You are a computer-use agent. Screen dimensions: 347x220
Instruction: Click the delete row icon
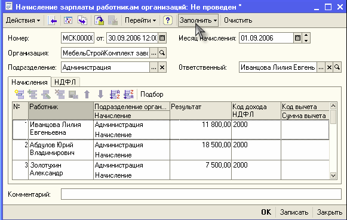pos(60,94)
